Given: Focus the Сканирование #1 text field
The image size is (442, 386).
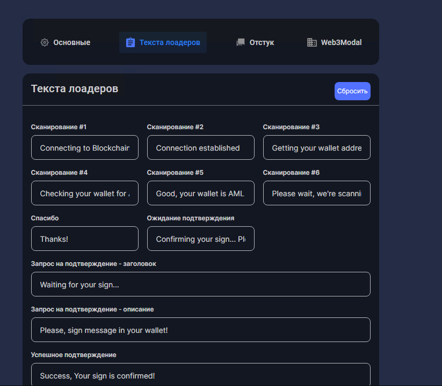Looking at the screenshot, I should tap(85, 148).
